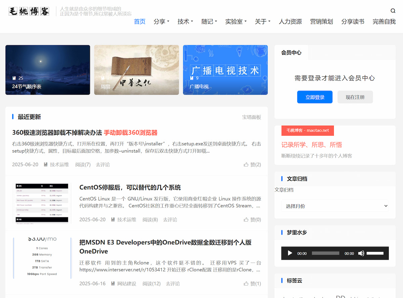Image resolution: width=403 pixels, height=298 pixels.
Task: Select 首页 in the navigation menu
Action: coord(139,21)
